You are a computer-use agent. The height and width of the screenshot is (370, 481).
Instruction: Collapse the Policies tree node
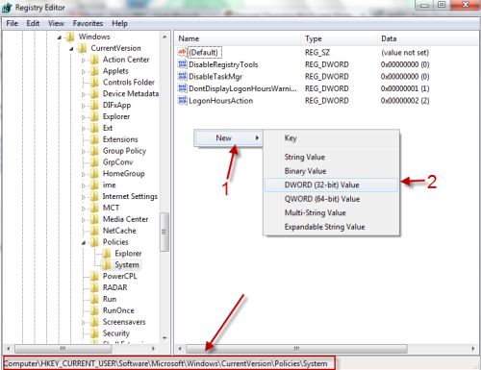84,242
